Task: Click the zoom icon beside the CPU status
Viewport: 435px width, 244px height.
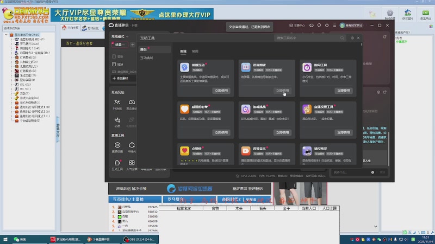Action: coord(237,176)
